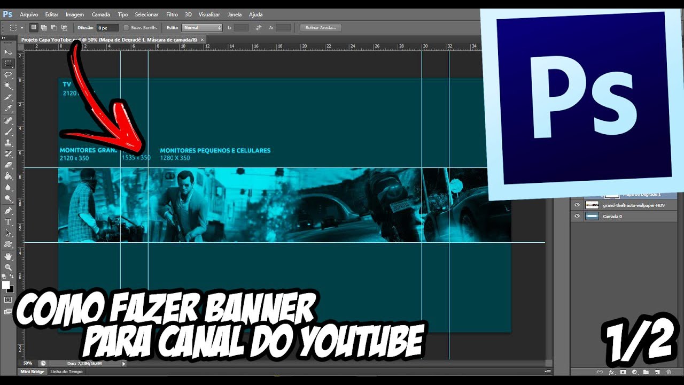
Task: Open the foreground color picker
Action: pyautogui.click(x=5, y=285)
